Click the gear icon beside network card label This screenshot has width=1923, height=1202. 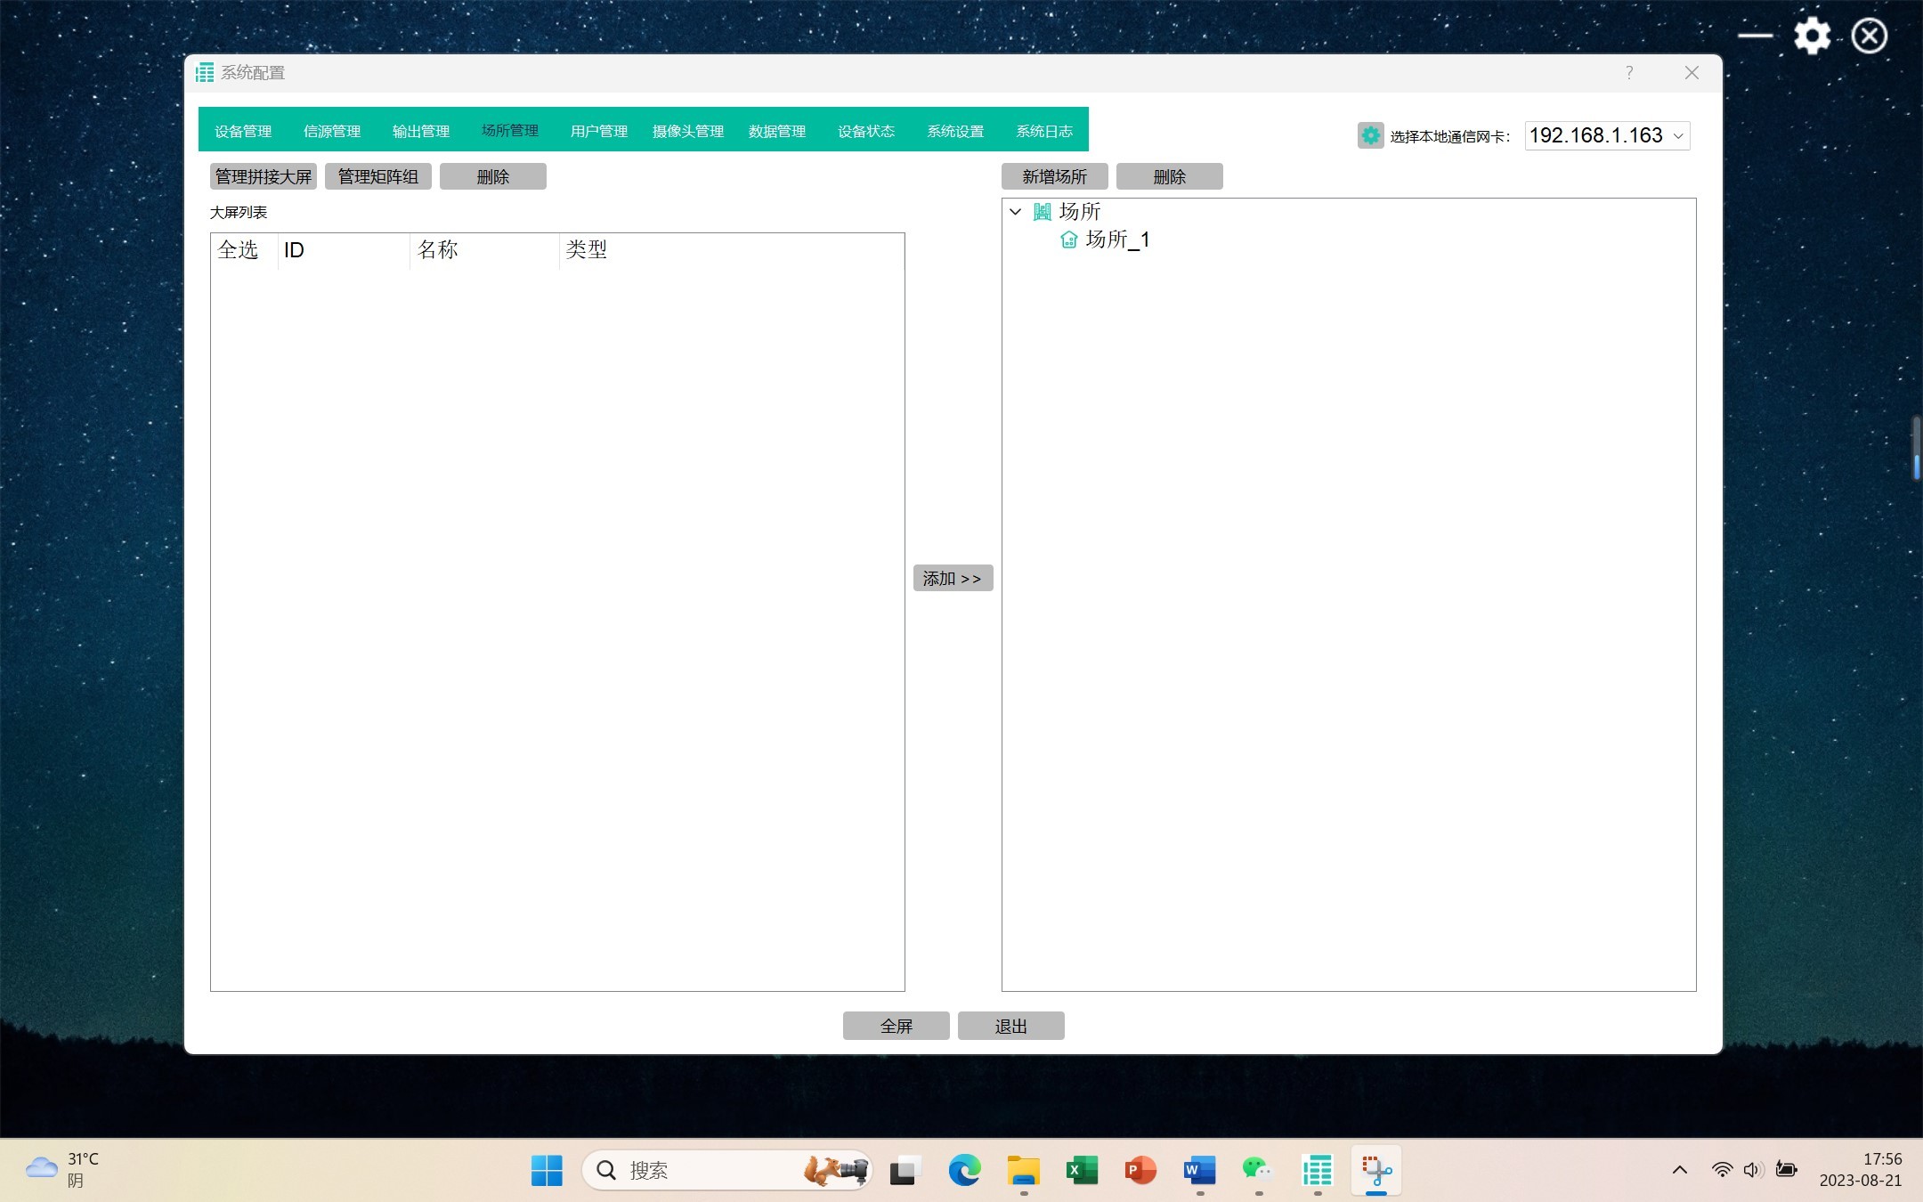[1370, 135]
